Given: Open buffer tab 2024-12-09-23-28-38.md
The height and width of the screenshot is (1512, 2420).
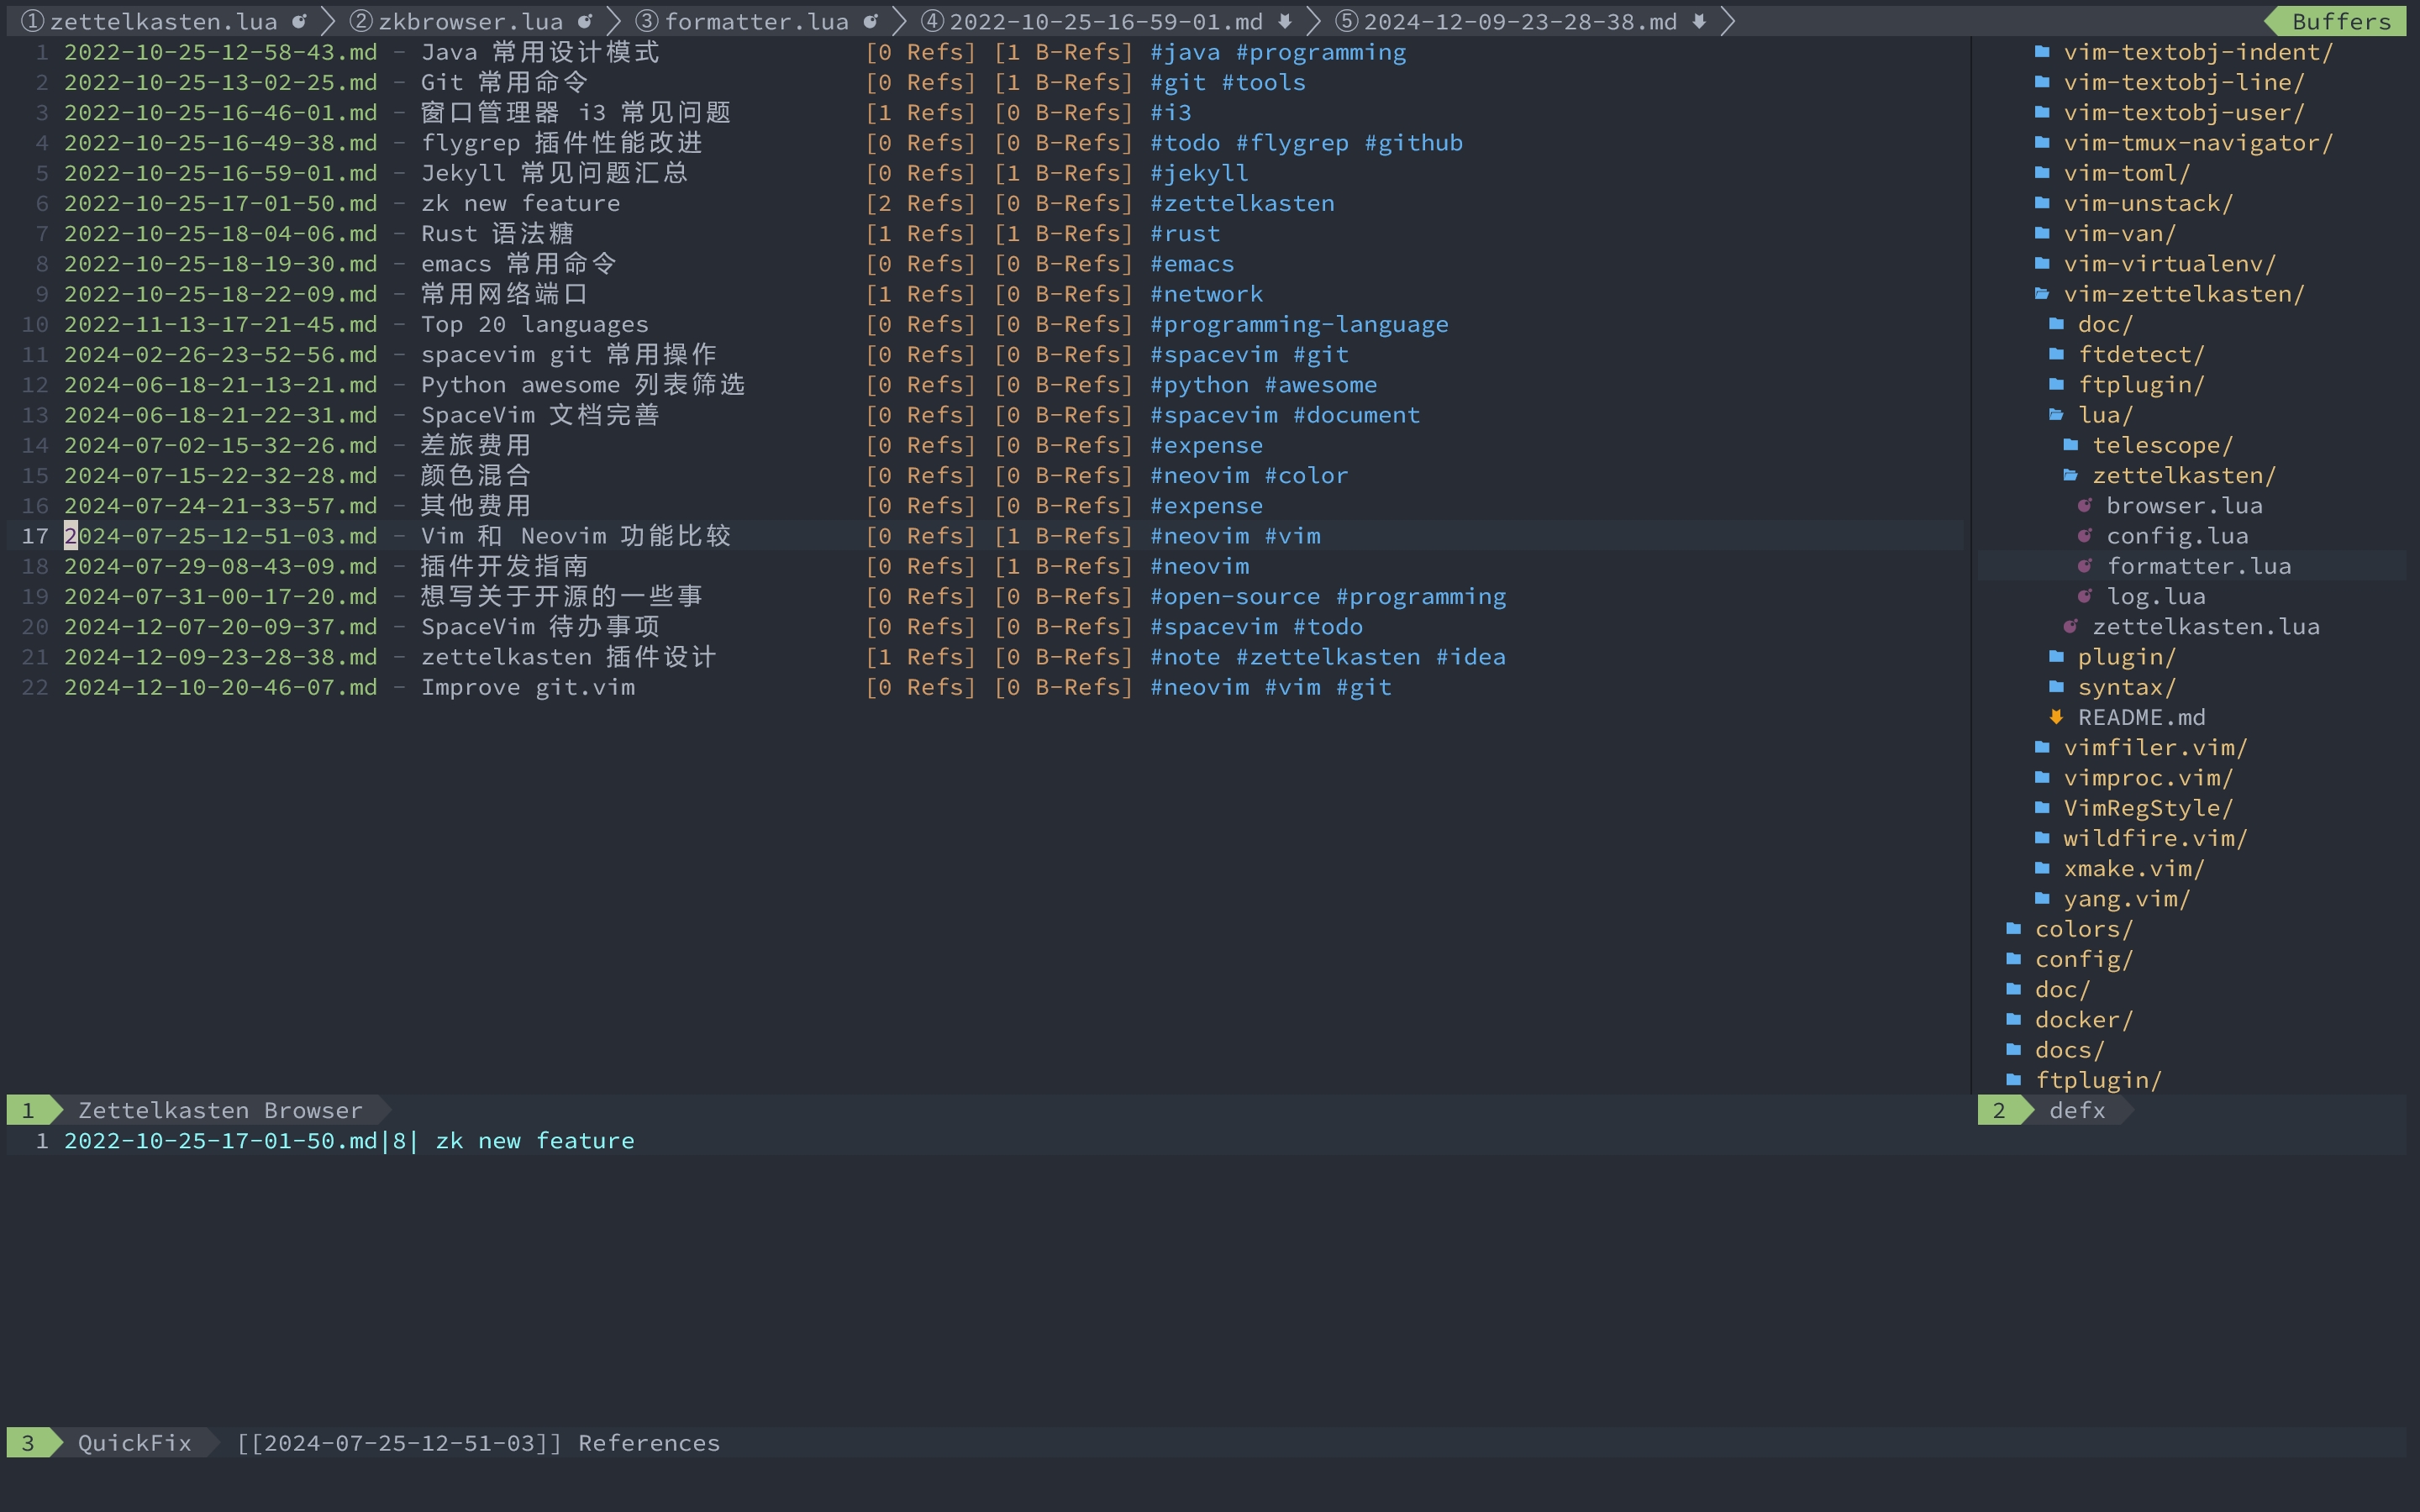Looking at the screenshot, I should 1519,21.
